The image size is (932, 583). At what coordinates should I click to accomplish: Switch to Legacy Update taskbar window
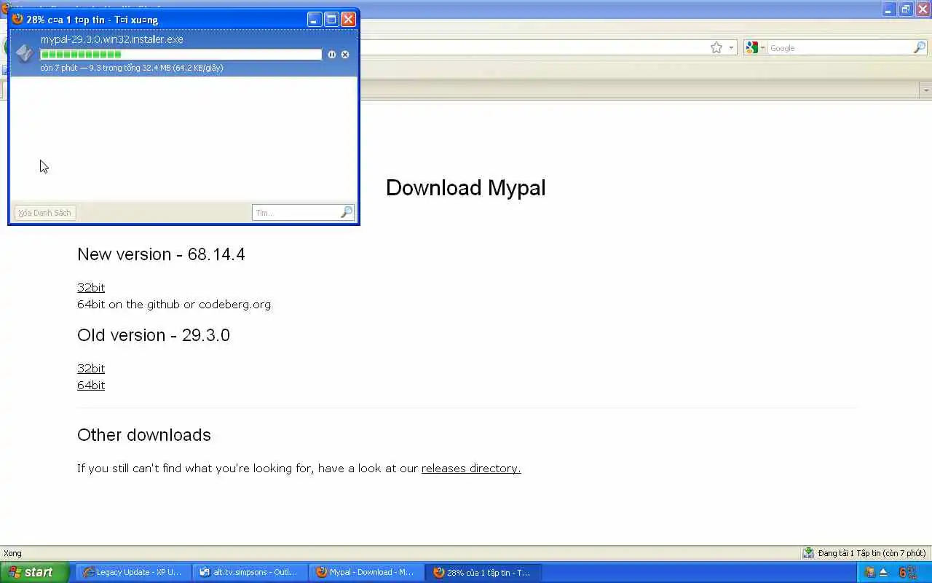point(133,572)
